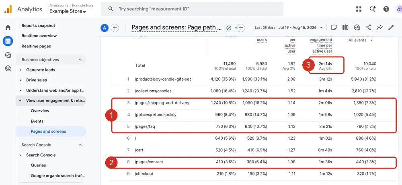Image resolution: width=402 pixels, height=185 pixels.
Task: Open Reports snapshot
Action: [x=39, y=26]
